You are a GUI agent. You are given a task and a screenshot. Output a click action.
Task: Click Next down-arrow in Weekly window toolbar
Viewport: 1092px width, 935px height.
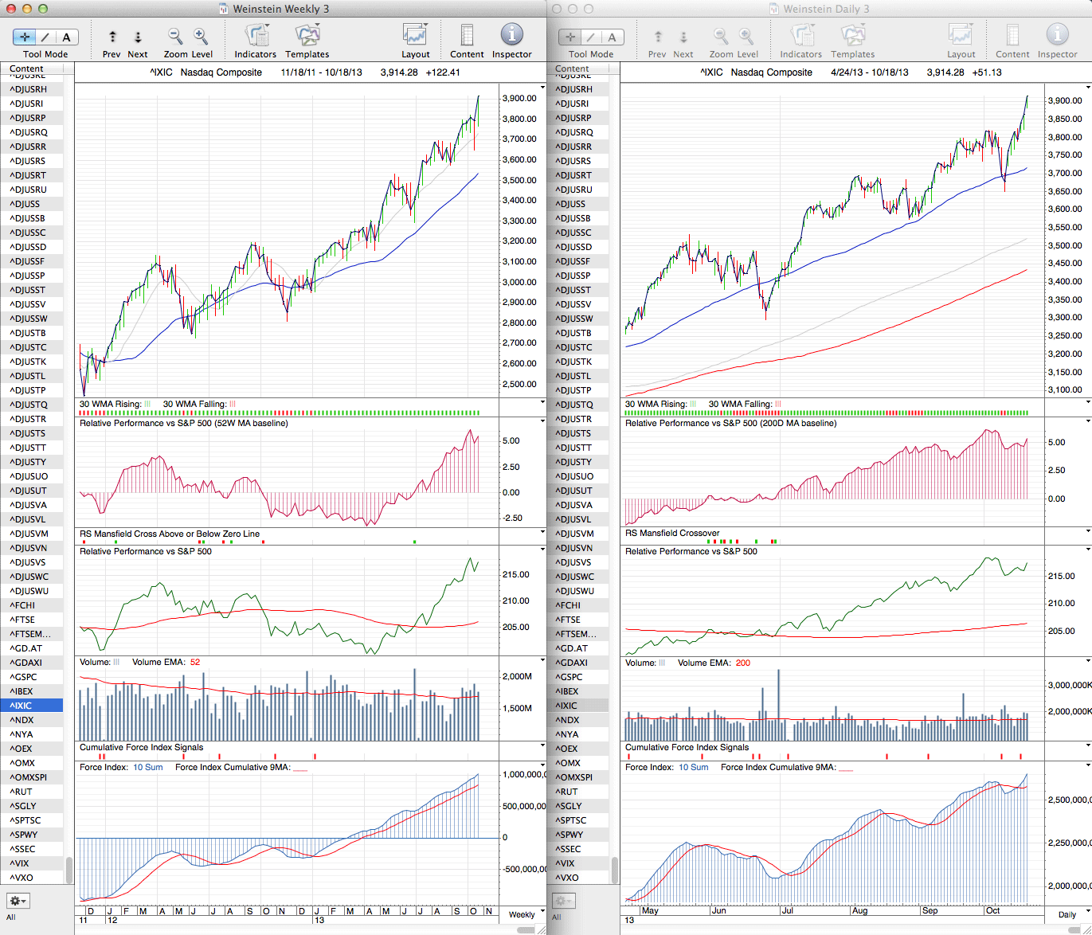[x=138, y=37]
